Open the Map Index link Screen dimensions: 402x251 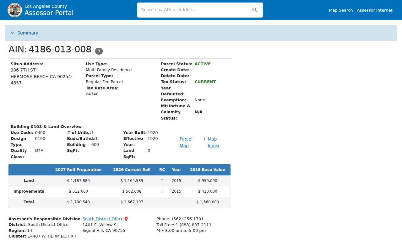(x=214, y=142)
